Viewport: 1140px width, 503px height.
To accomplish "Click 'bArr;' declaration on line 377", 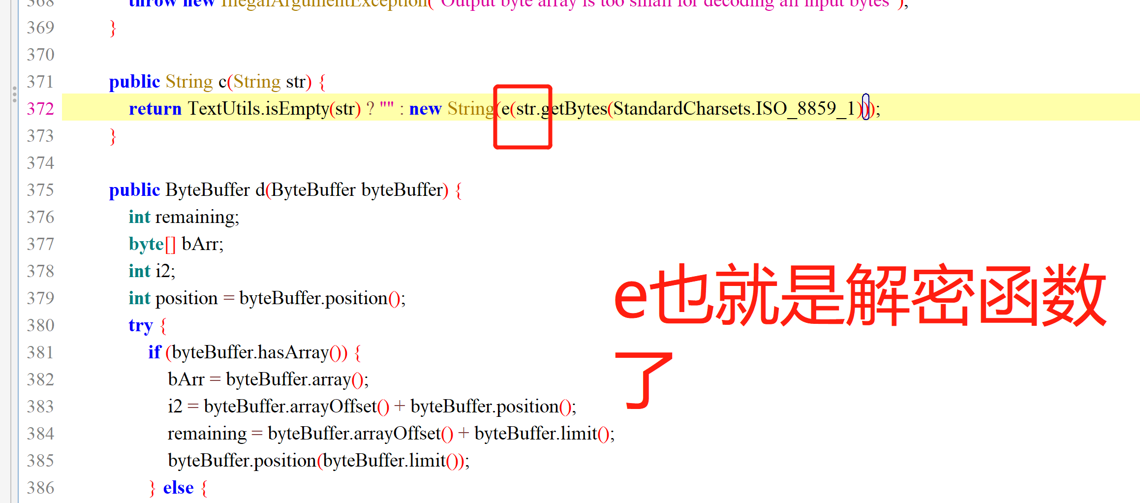I will (202, 244).
